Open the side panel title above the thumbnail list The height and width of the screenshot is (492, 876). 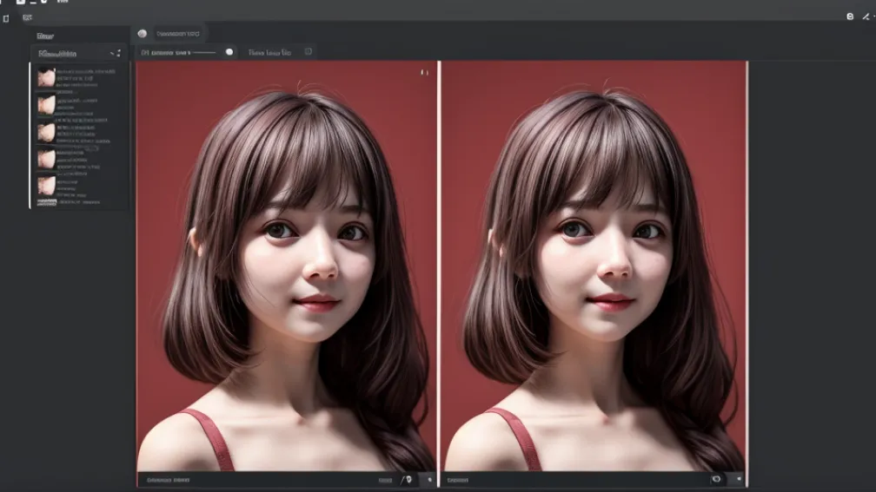coord(47,36)
